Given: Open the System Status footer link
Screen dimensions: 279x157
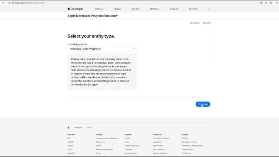Looking at the screenshot, I should [187, 149].
